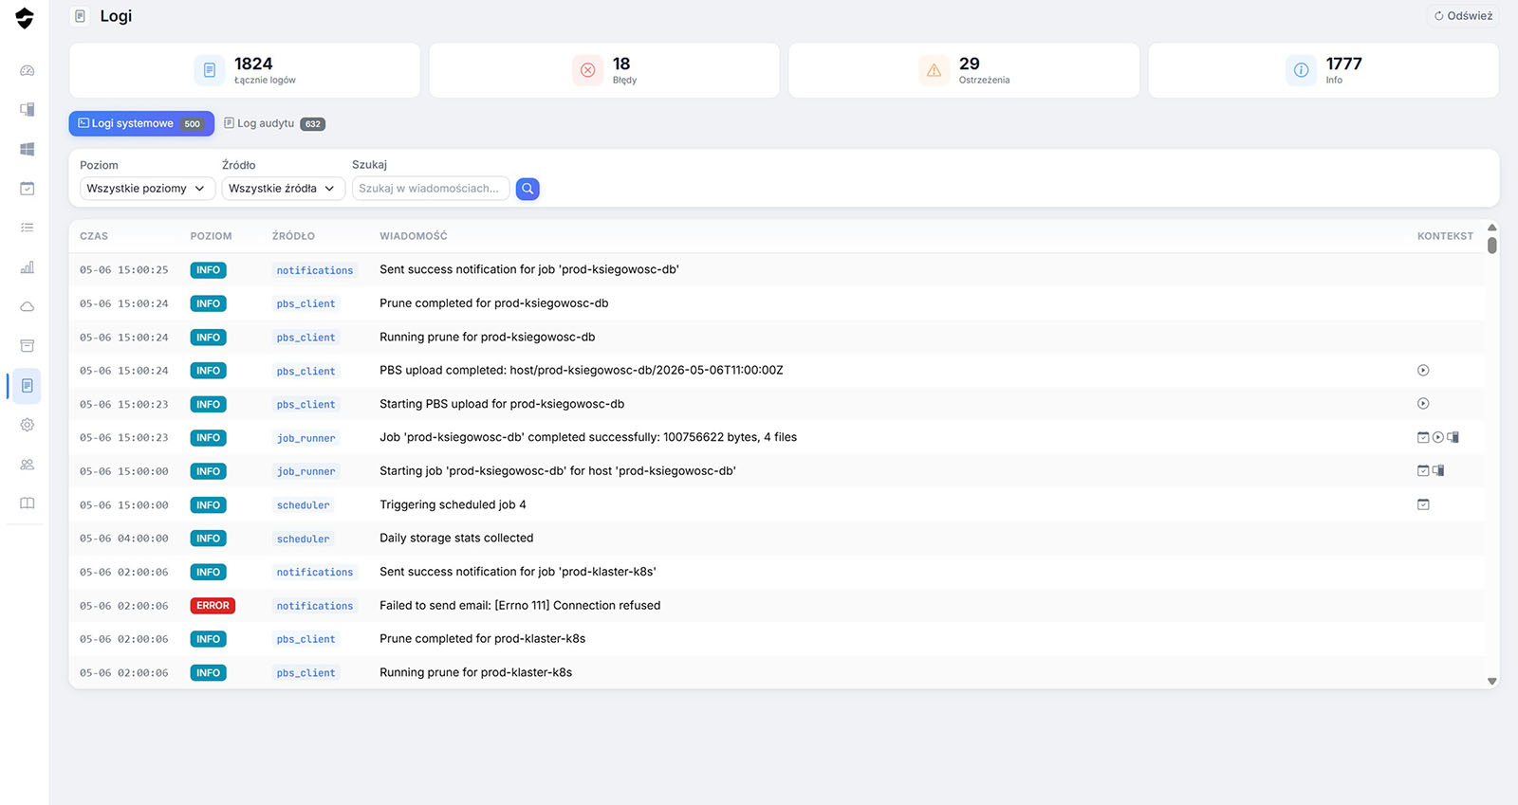Click the 'job_runner' source on the 'Starting job' row
Image resolution: width=1518 pixels, height=805 pixels.
point(305,471)
